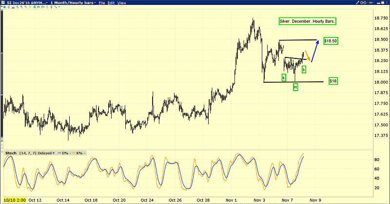The image size is (390, 204).
Task: Click the 10/10 2:00 date label
Action: (15, 200)
